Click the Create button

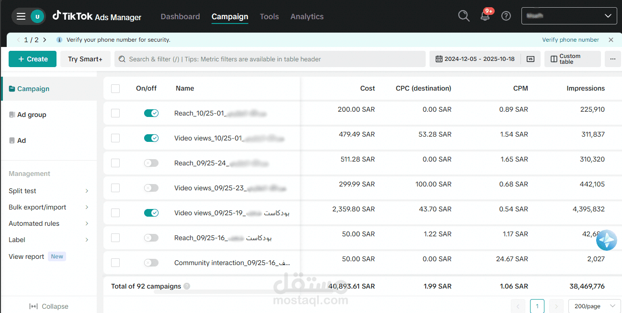point(33,59)
